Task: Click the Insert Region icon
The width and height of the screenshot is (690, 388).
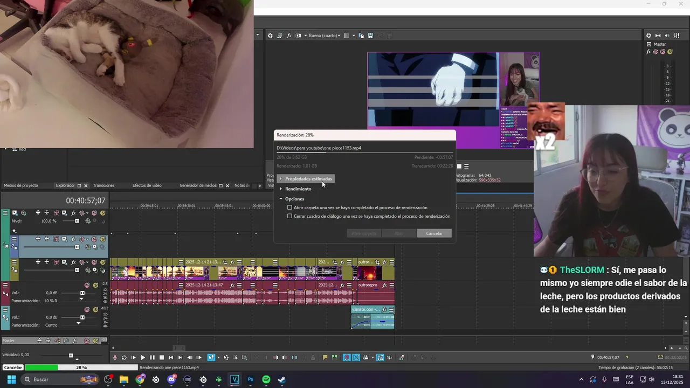Action: click(x=334, y=357)
